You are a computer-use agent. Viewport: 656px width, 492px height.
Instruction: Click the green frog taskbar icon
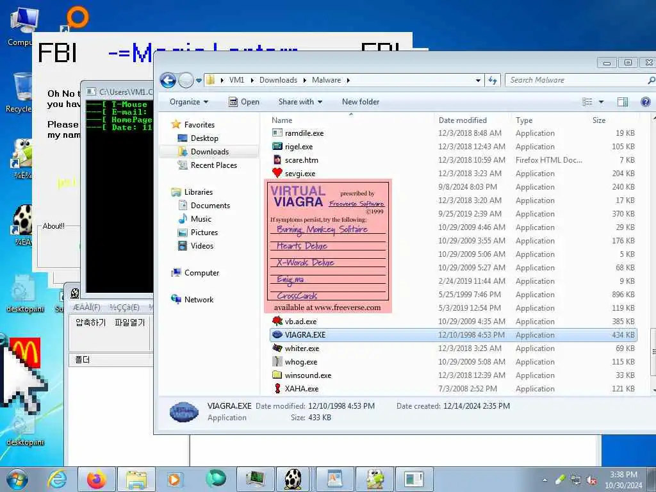point(375,479)
